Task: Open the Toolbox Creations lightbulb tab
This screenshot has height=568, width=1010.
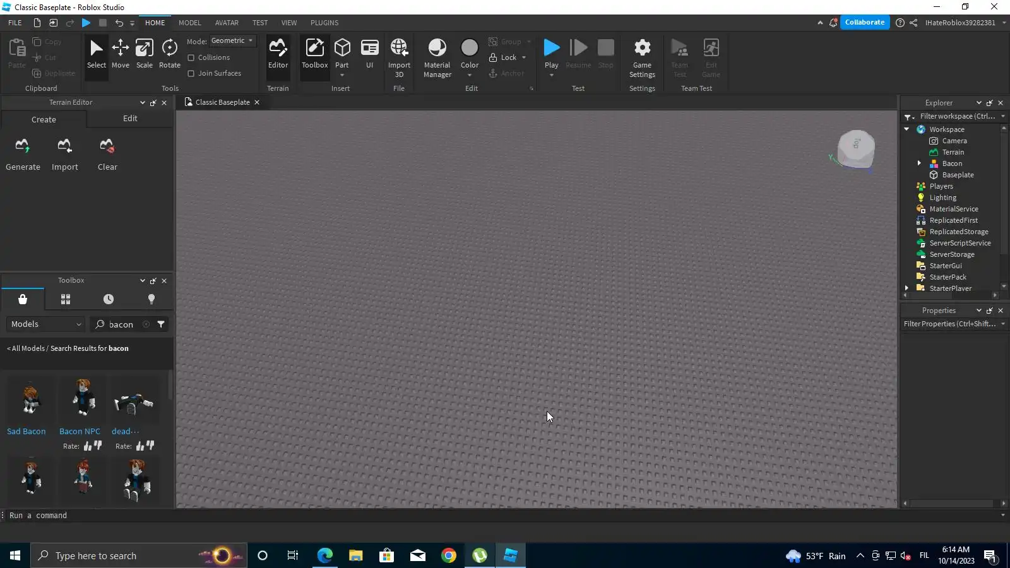Action: click(x=151, y=299)
